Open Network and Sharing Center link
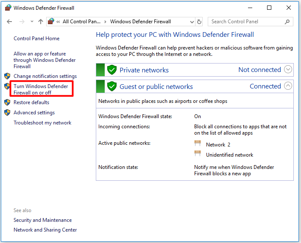 pyautogui.click(x=45, y=230)
